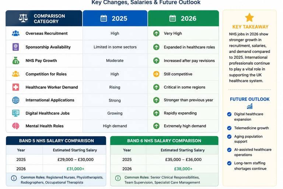Click the Healthcare Worker Demand row label
Screen dimensions: 283x189
(x=52, y=87)
